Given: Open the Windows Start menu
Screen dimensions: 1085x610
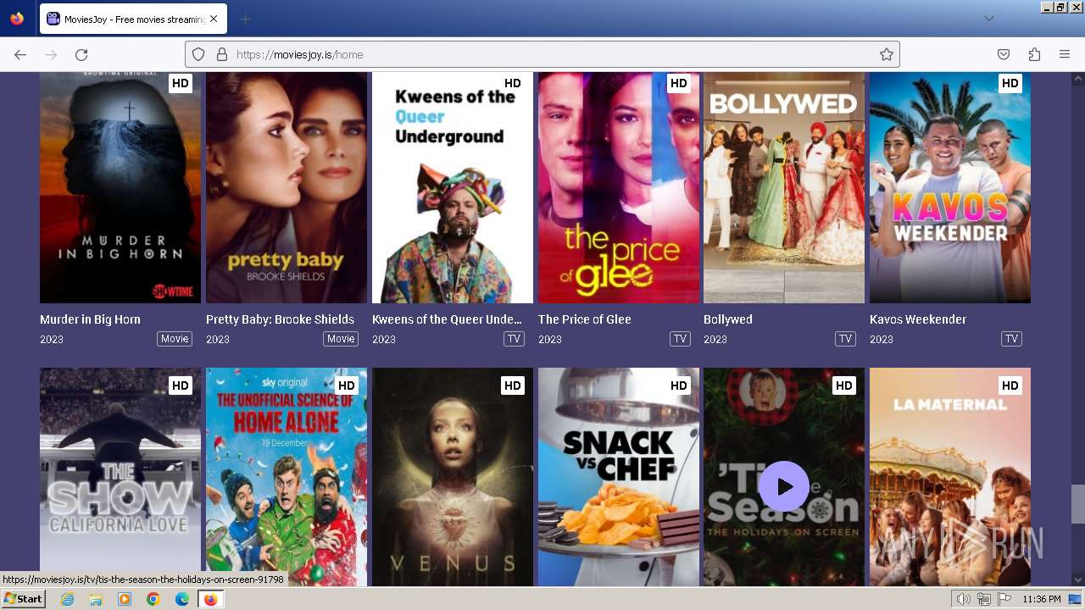Looking at the screenshot, I should point(24,598).
